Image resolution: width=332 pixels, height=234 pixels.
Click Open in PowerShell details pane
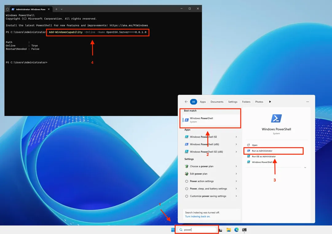click(x=255, y=145)
